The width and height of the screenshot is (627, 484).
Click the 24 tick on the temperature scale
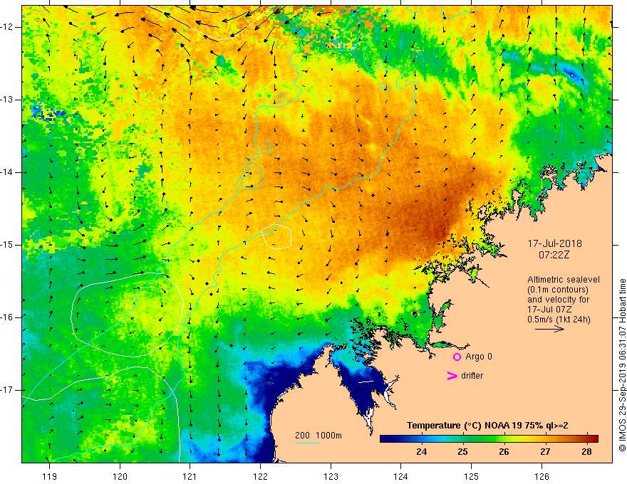click(x=422, y=452)
